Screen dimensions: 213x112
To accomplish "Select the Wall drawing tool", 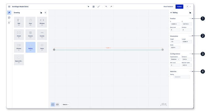I will pos(19,22).
